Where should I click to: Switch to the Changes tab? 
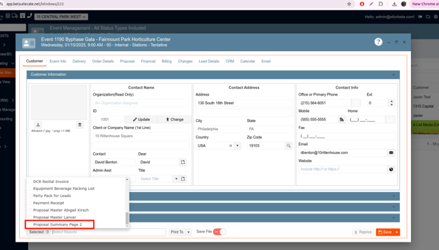[x=185, y=61]
